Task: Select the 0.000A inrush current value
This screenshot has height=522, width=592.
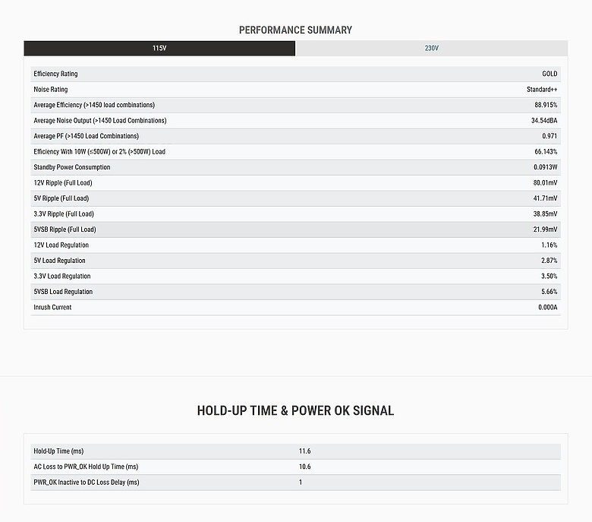Action: click(x=547, y=307)
